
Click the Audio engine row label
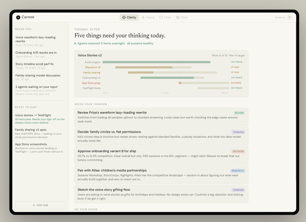pos(93,62)
